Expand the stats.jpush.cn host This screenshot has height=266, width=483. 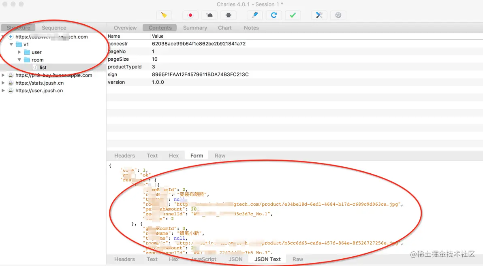tap(3, 83)
